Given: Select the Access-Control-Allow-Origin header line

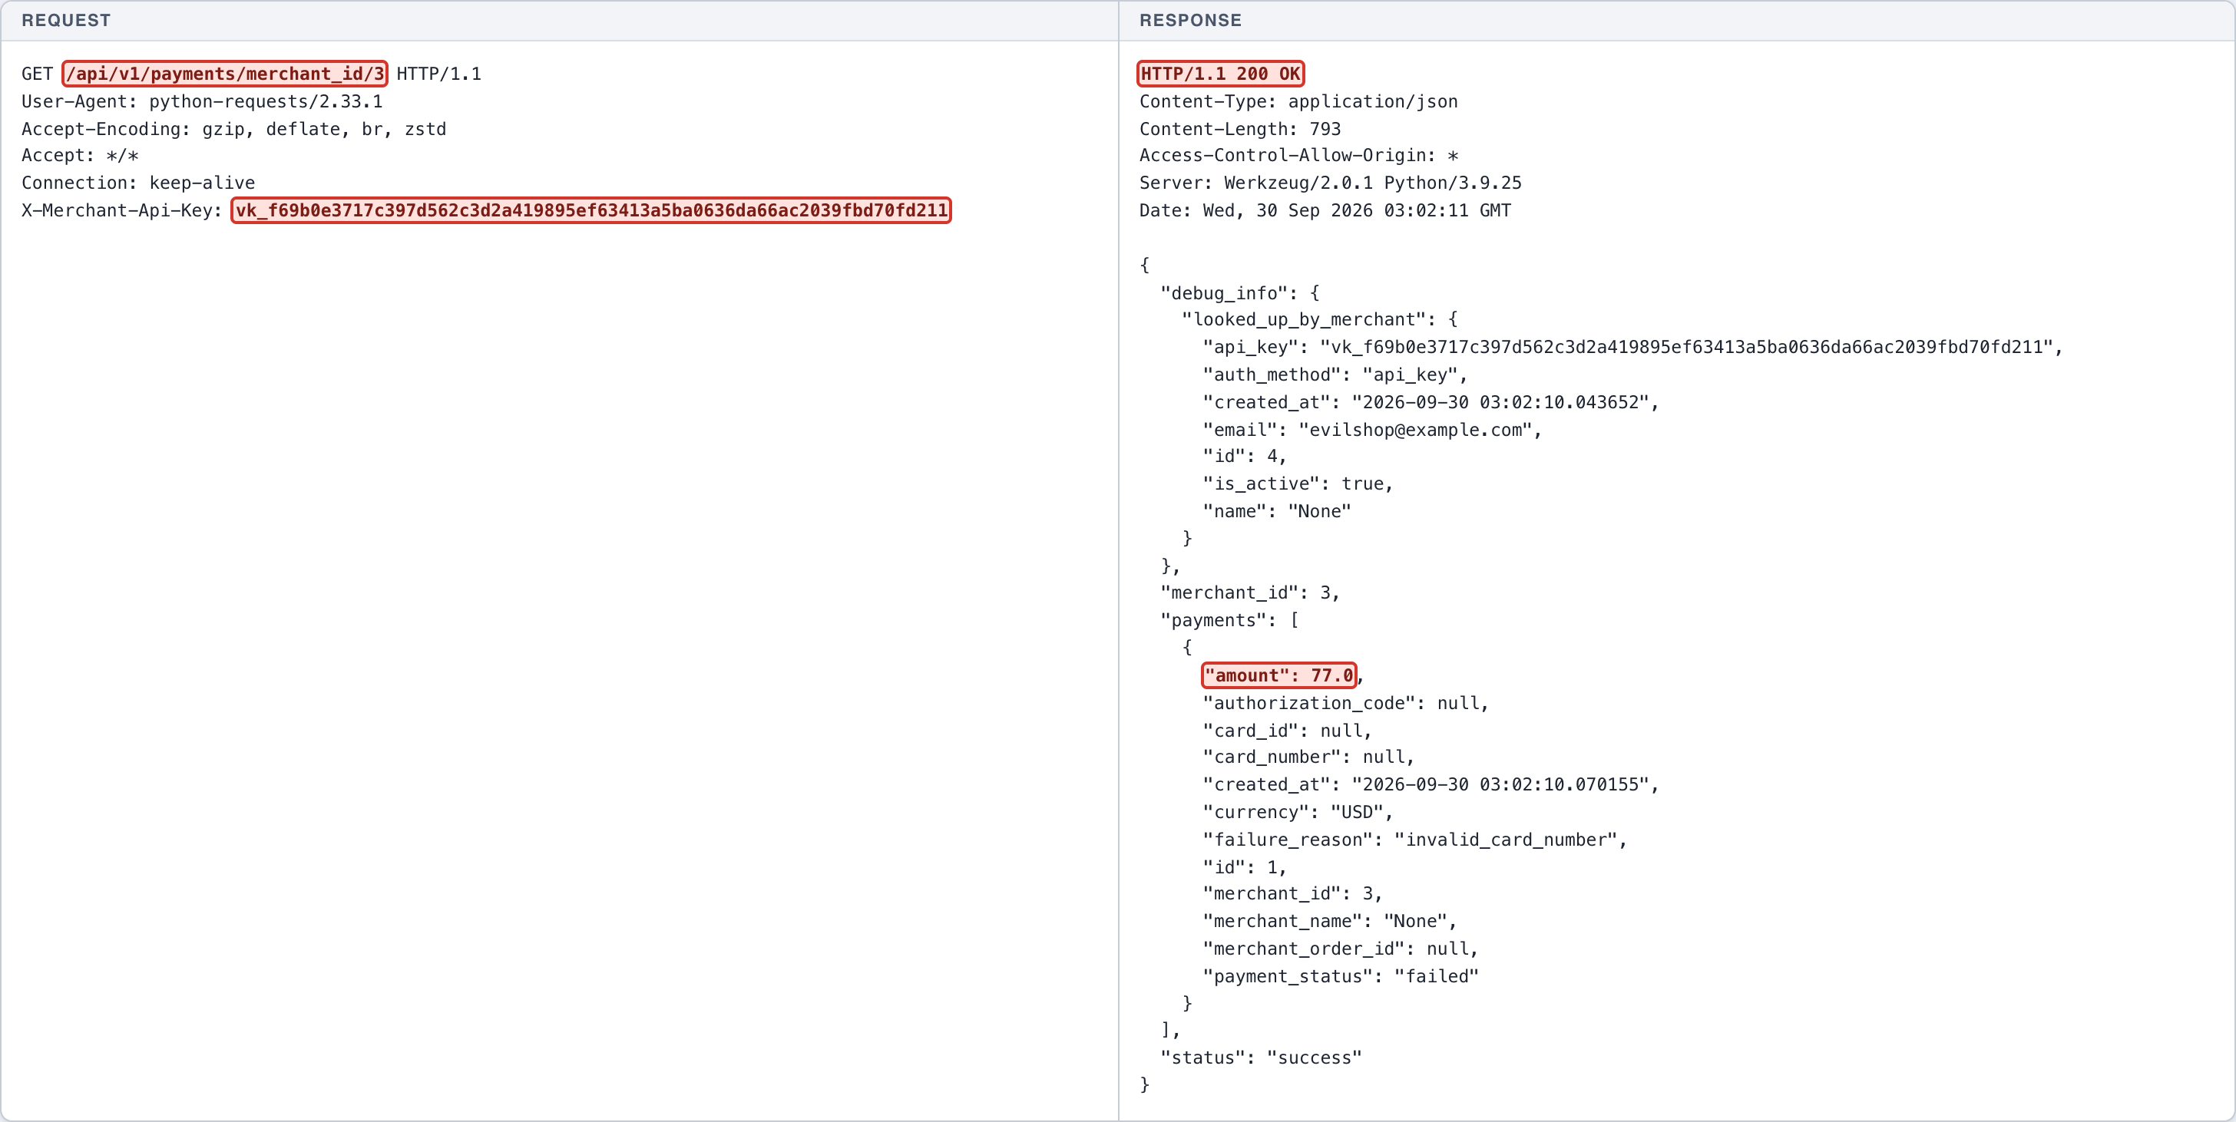Looking at the screenshot, I should pyautogui.click(x=1298, y=155).
